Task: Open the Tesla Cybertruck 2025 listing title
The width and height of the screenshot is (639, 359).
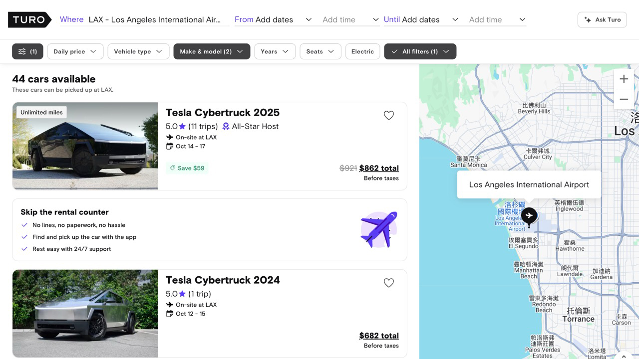Action: click(x=222, y=113)
